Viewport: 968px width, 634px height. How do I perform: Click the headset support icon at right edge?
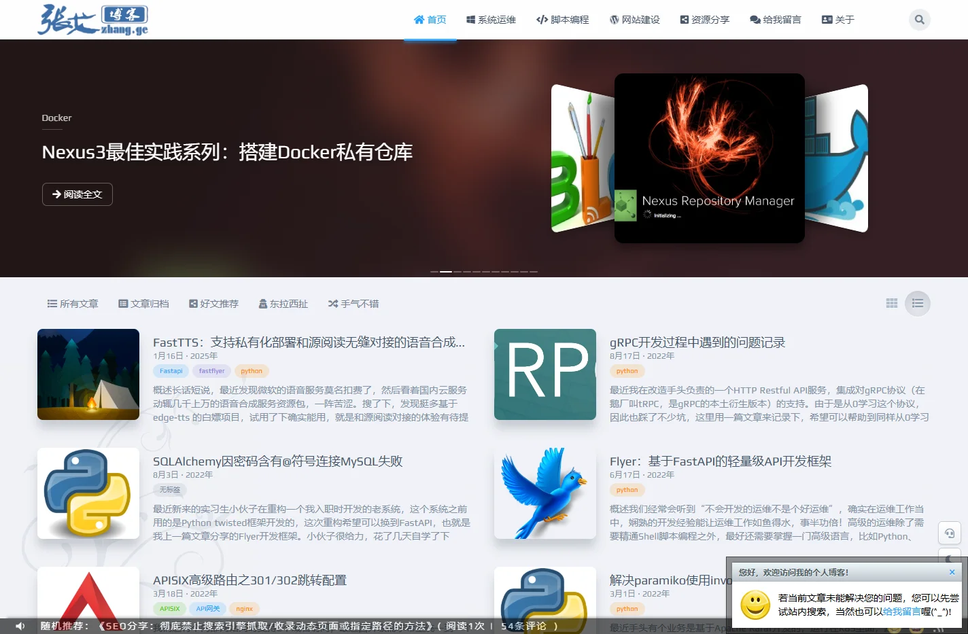[950, 533]
